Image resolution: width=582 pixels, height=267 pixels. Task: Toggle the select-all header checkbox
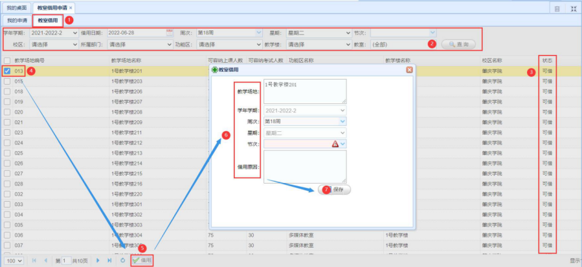(x=7, y=60)
